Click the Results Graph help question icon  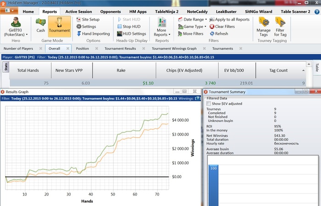pos(198,99)
